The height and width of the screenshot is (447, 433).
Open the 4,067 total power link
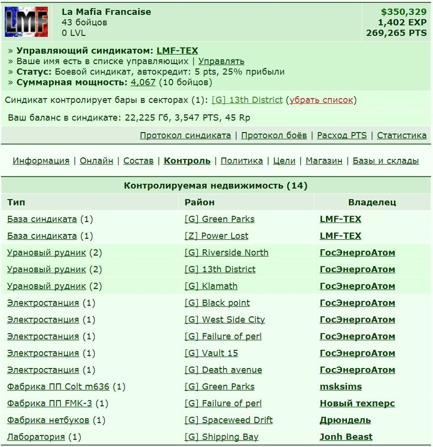pyautogui.click(x=143, y=82)
